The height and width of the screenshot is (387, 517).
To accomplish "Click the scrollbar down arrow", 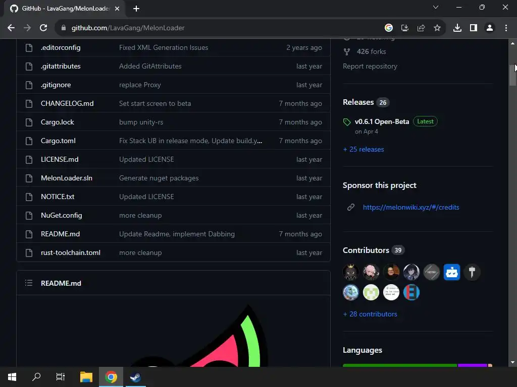I will (x=512, y=362).
